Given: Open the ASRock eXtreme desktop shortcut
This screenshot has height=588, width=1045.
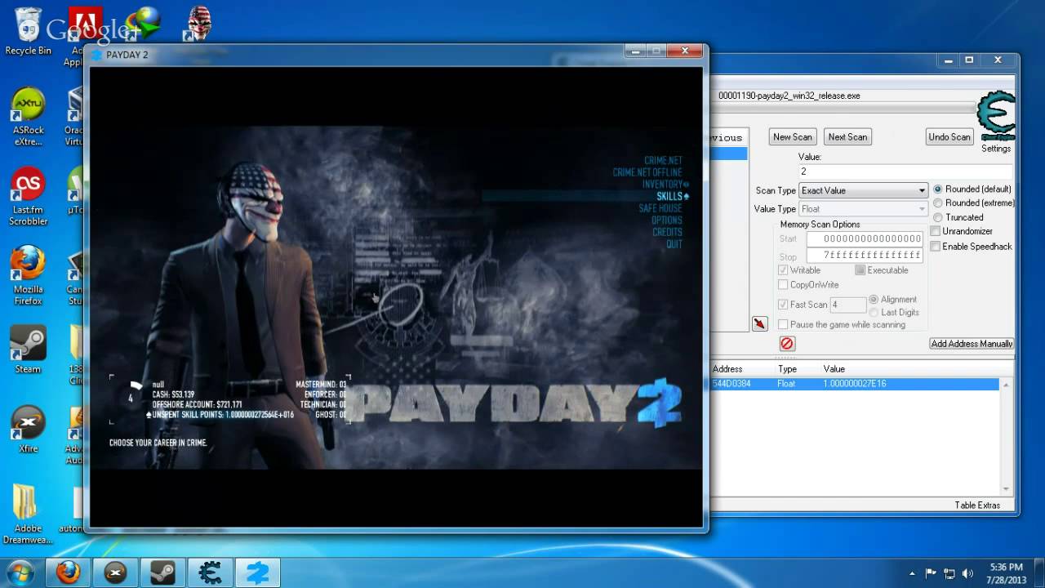Looking at the screenshot, I should click(28, 116).
